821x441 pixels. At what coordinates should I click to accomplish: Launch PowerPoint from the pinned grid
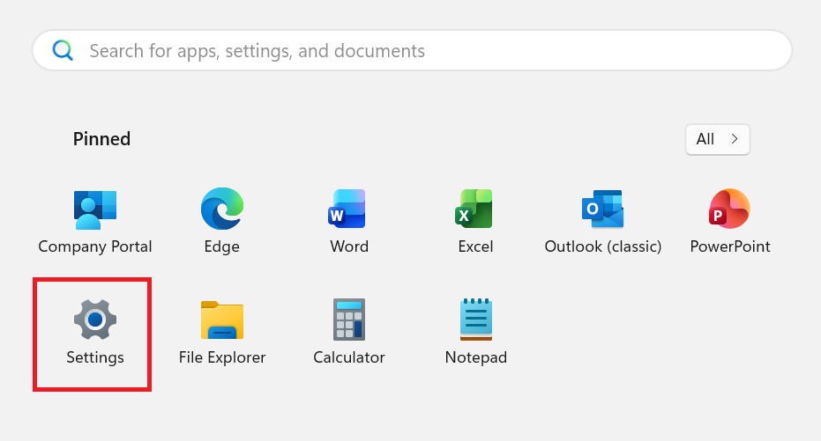point(729,209)
